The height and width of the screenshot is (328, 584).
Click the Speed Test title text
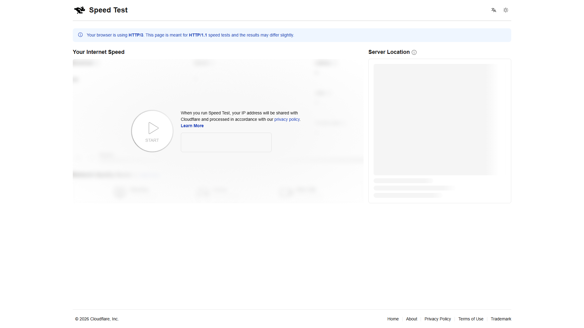click(108, 10)
